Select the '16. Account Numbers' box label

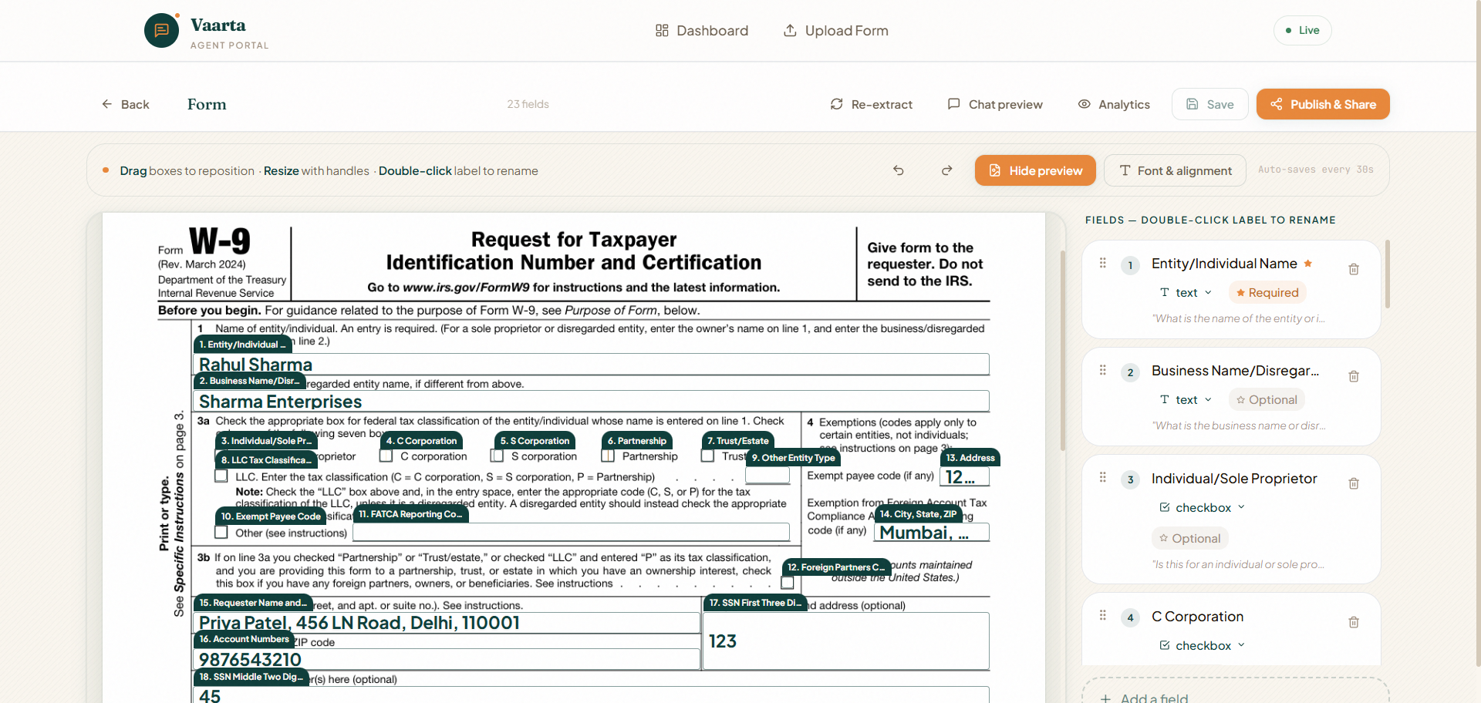point(244,639)
